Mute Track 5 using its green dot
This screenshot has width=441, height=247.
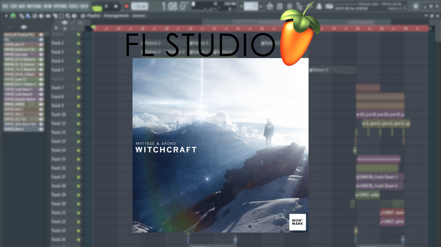coord(78,70)
